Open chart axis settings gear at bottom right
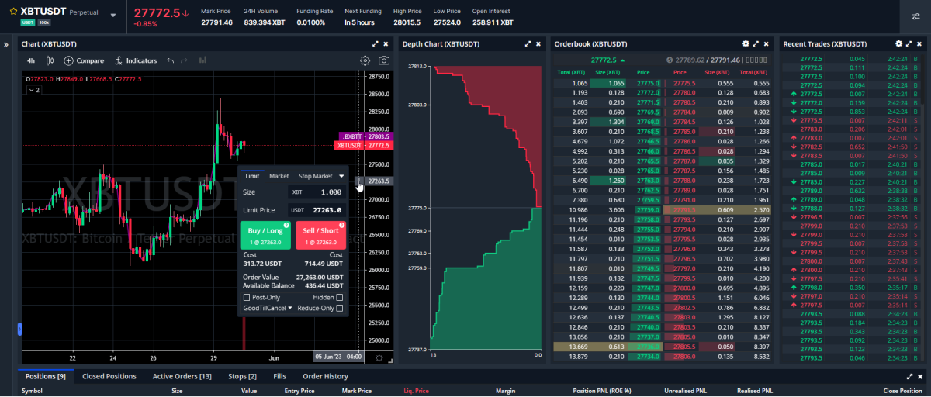Screen dimensions: 931x397 tap(379, 357)
